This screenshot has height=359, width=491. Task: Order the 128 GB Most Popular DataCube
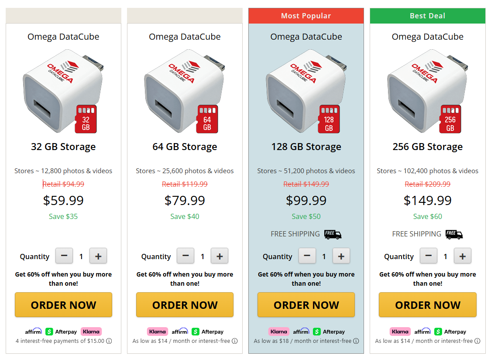(x=306, y=304)
